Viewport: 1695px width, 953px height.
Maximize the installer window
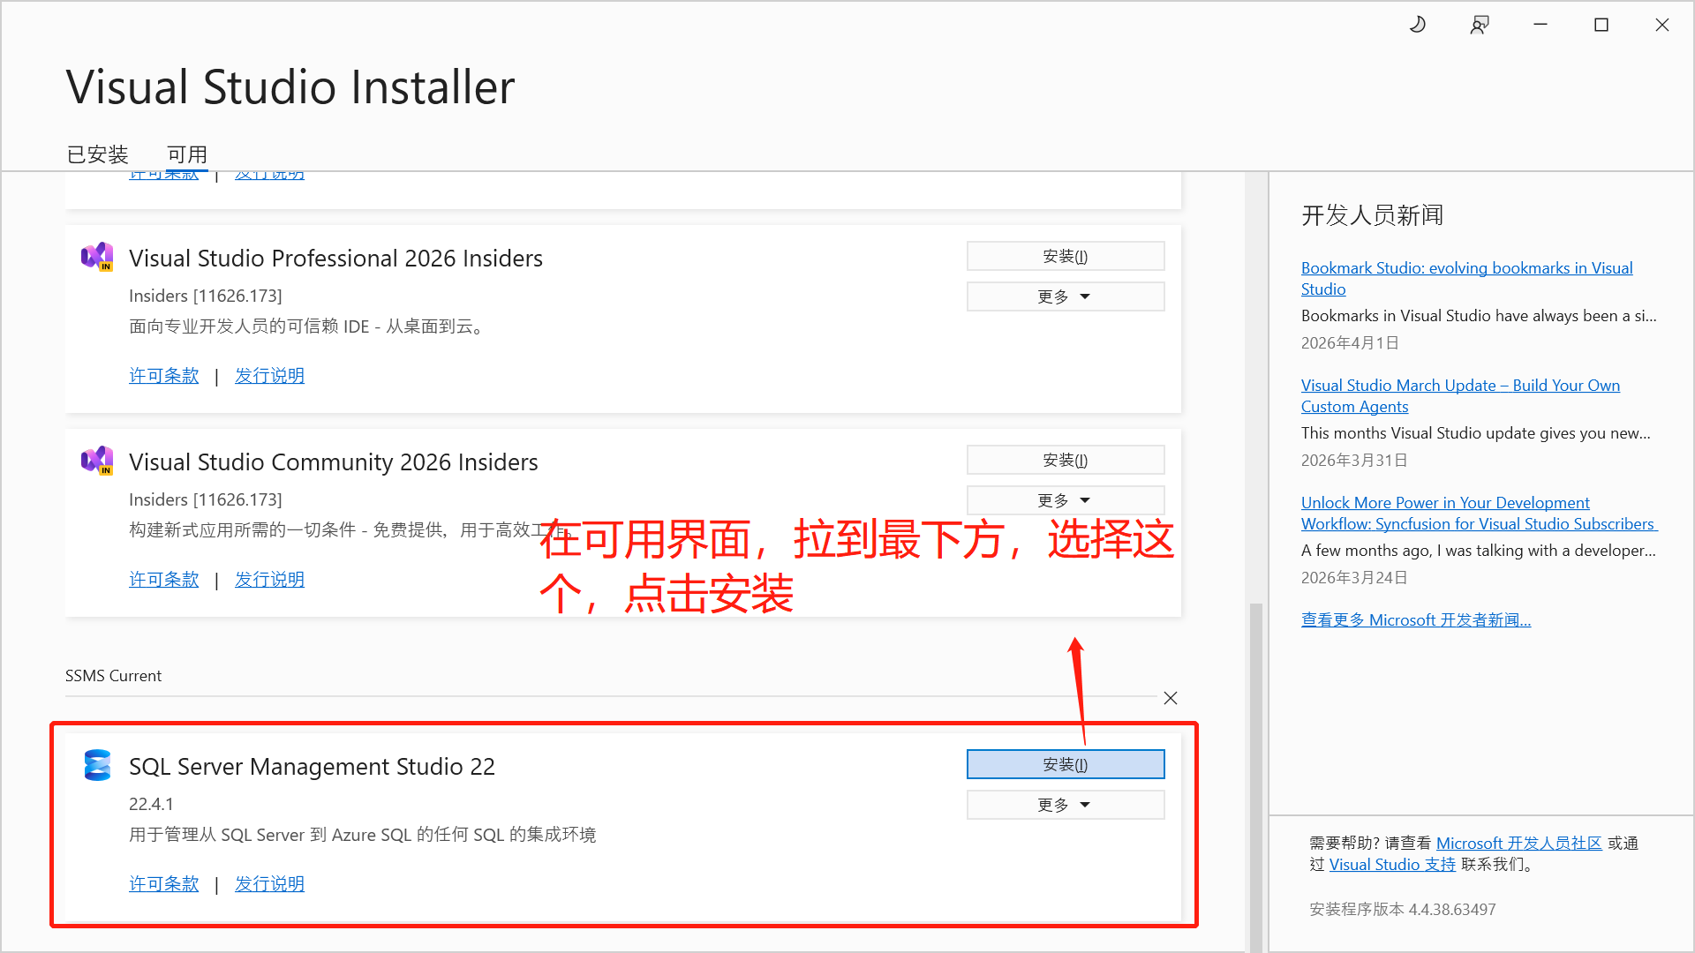pyautogui.click(x=1601, y=25)
